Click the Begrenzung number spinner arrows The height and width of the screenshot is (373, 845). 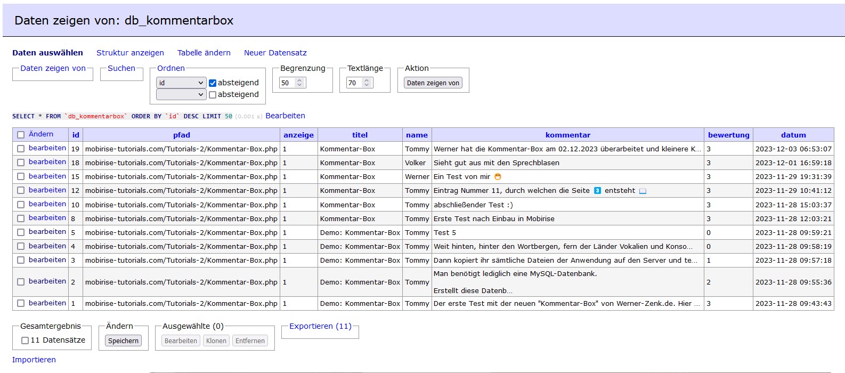(299, 83)
